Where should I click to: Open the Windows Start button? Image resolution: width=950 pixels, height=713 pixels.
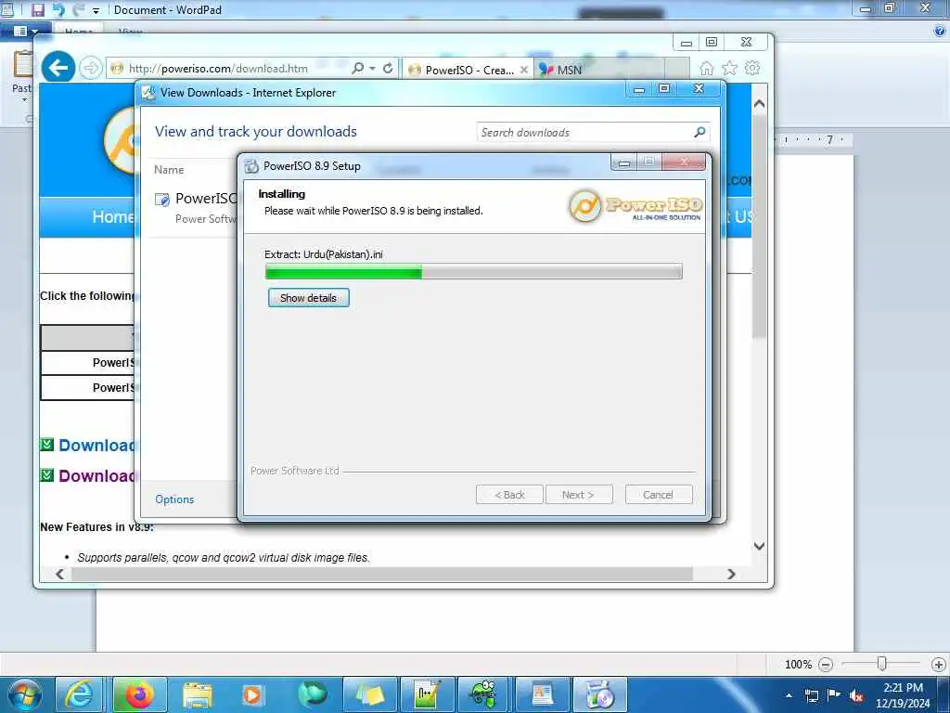(25, 695)
